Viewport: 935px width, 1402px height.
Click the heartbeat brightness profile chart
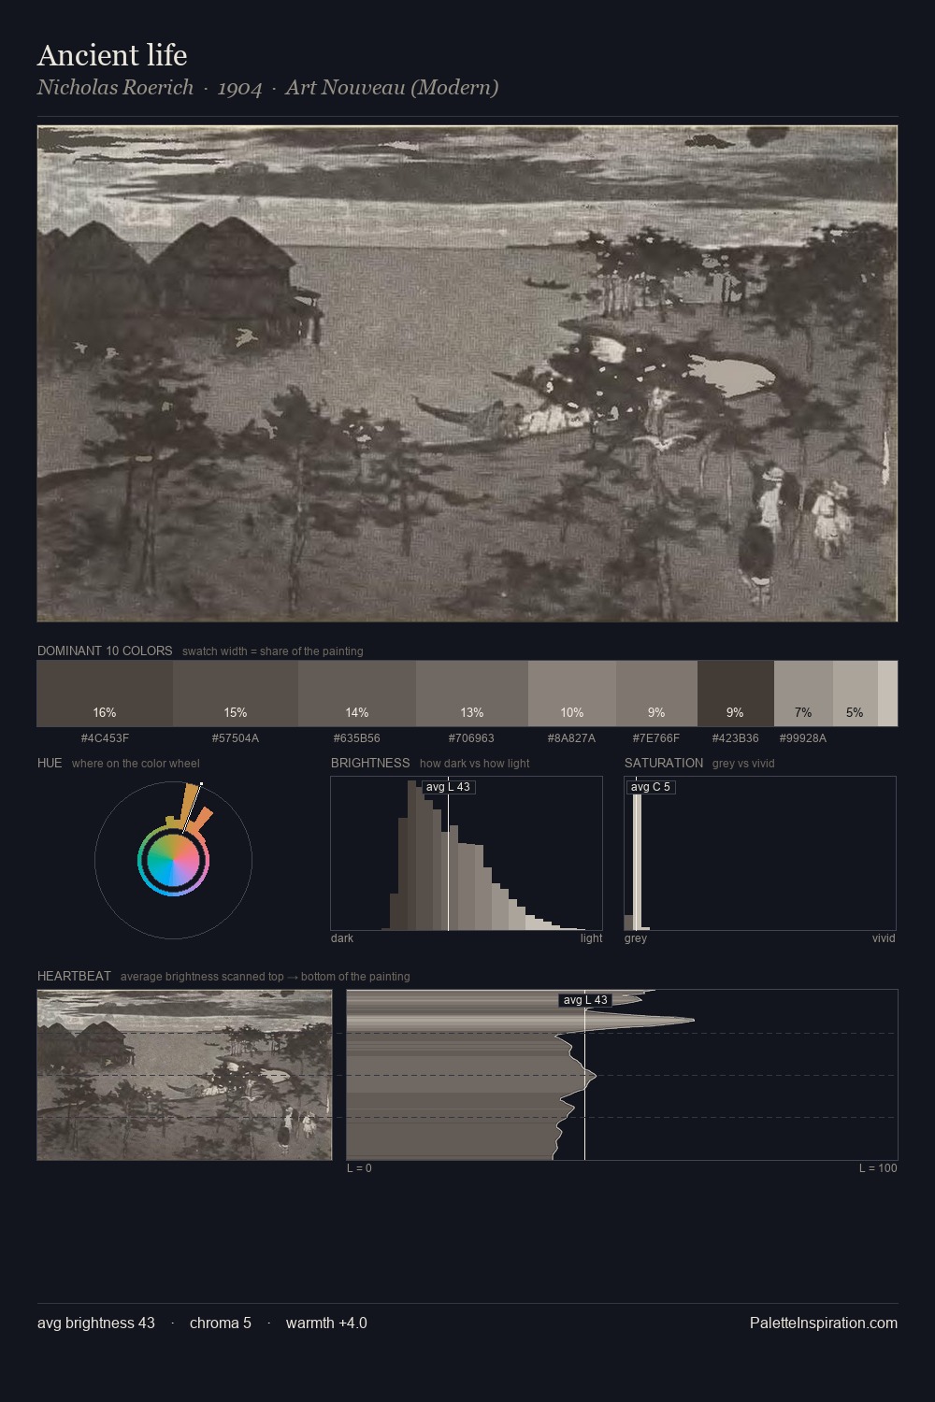[622, 1075]
